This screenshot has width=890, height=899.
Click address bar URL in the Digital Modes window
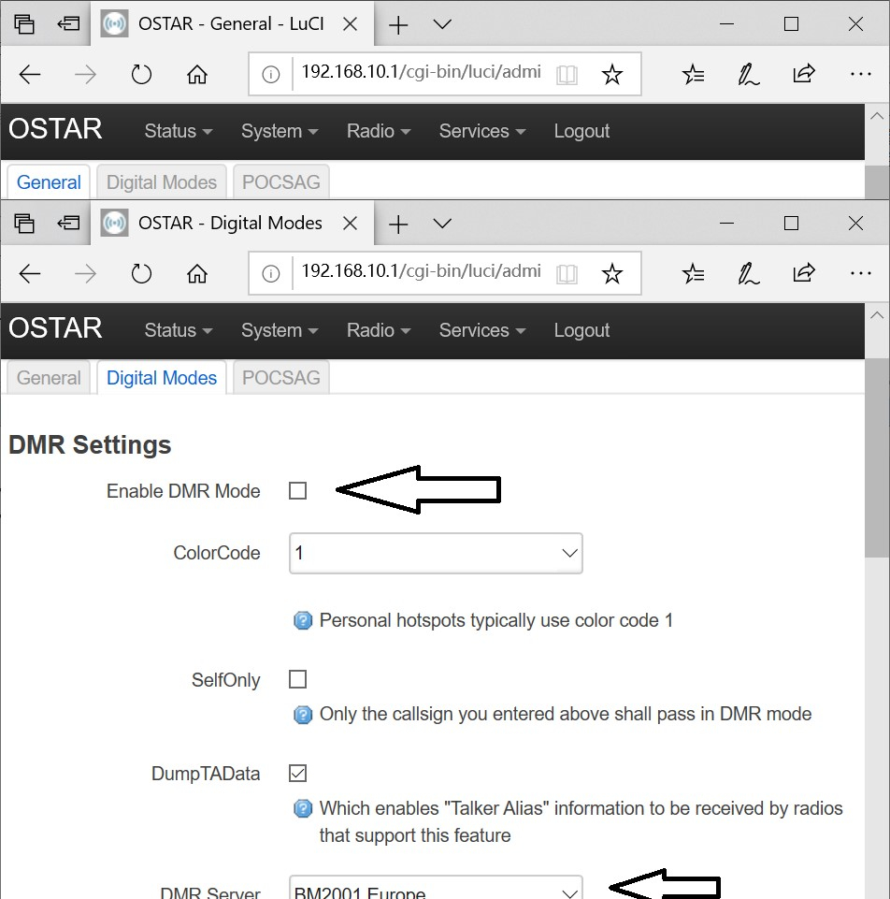[421, 272]
